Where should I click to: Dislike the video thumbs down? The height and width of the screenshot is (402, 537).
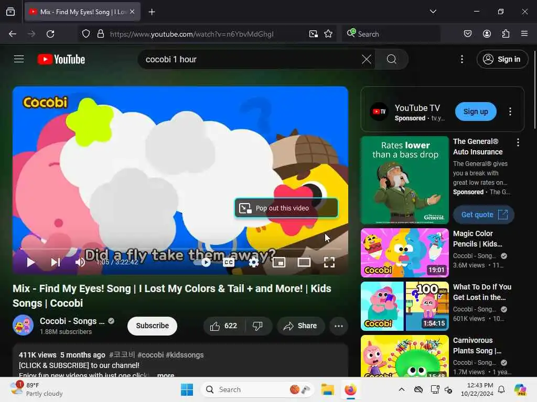(258, 326)
